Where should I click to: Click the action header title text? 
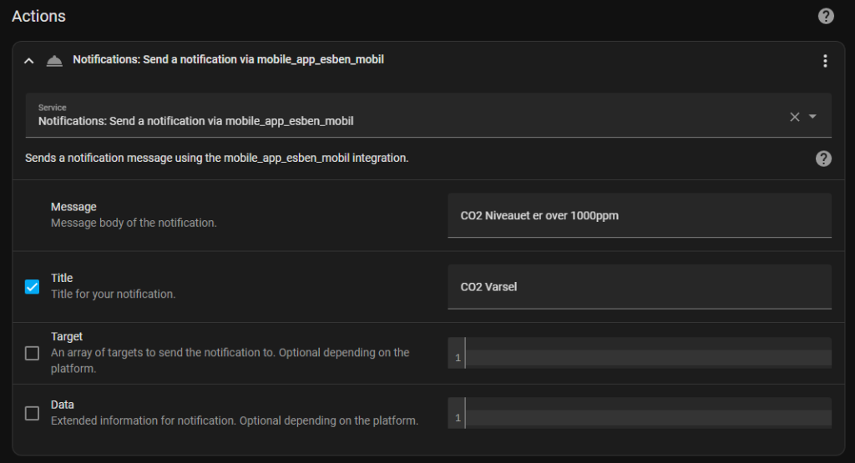pos(228,60)
